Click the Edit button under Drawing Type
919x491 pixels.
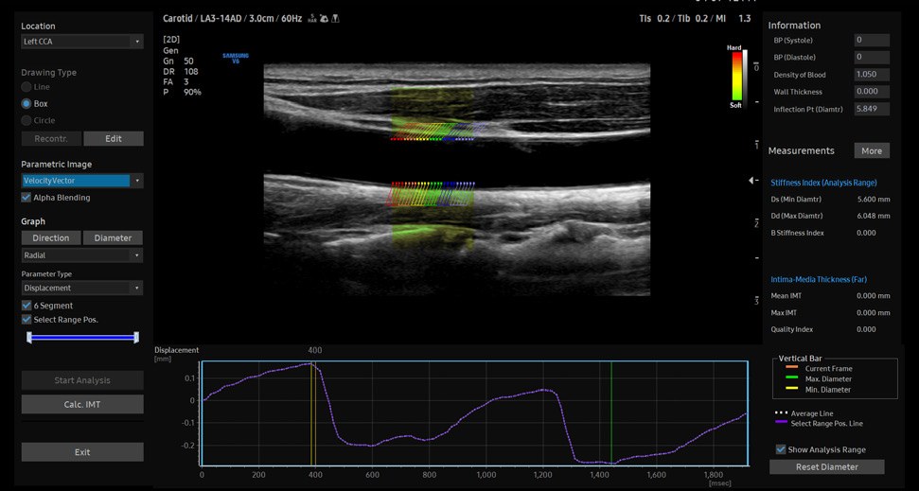[114, 139]
